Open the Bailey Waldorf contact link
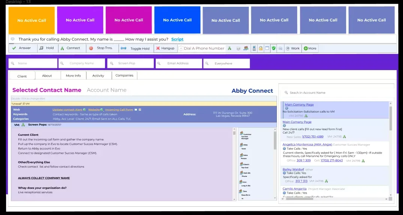 (293, 170)
